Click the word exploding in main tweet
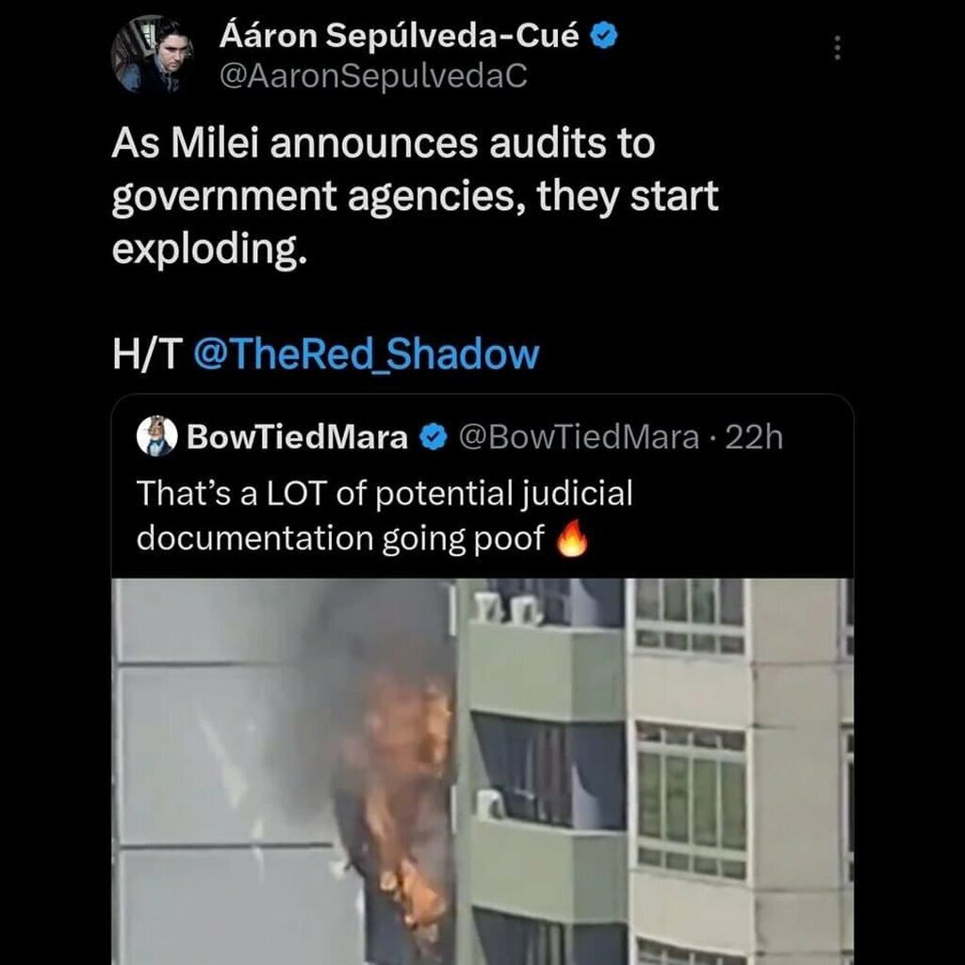The width and height of the screenshot is (965, 965). point(209,250)
